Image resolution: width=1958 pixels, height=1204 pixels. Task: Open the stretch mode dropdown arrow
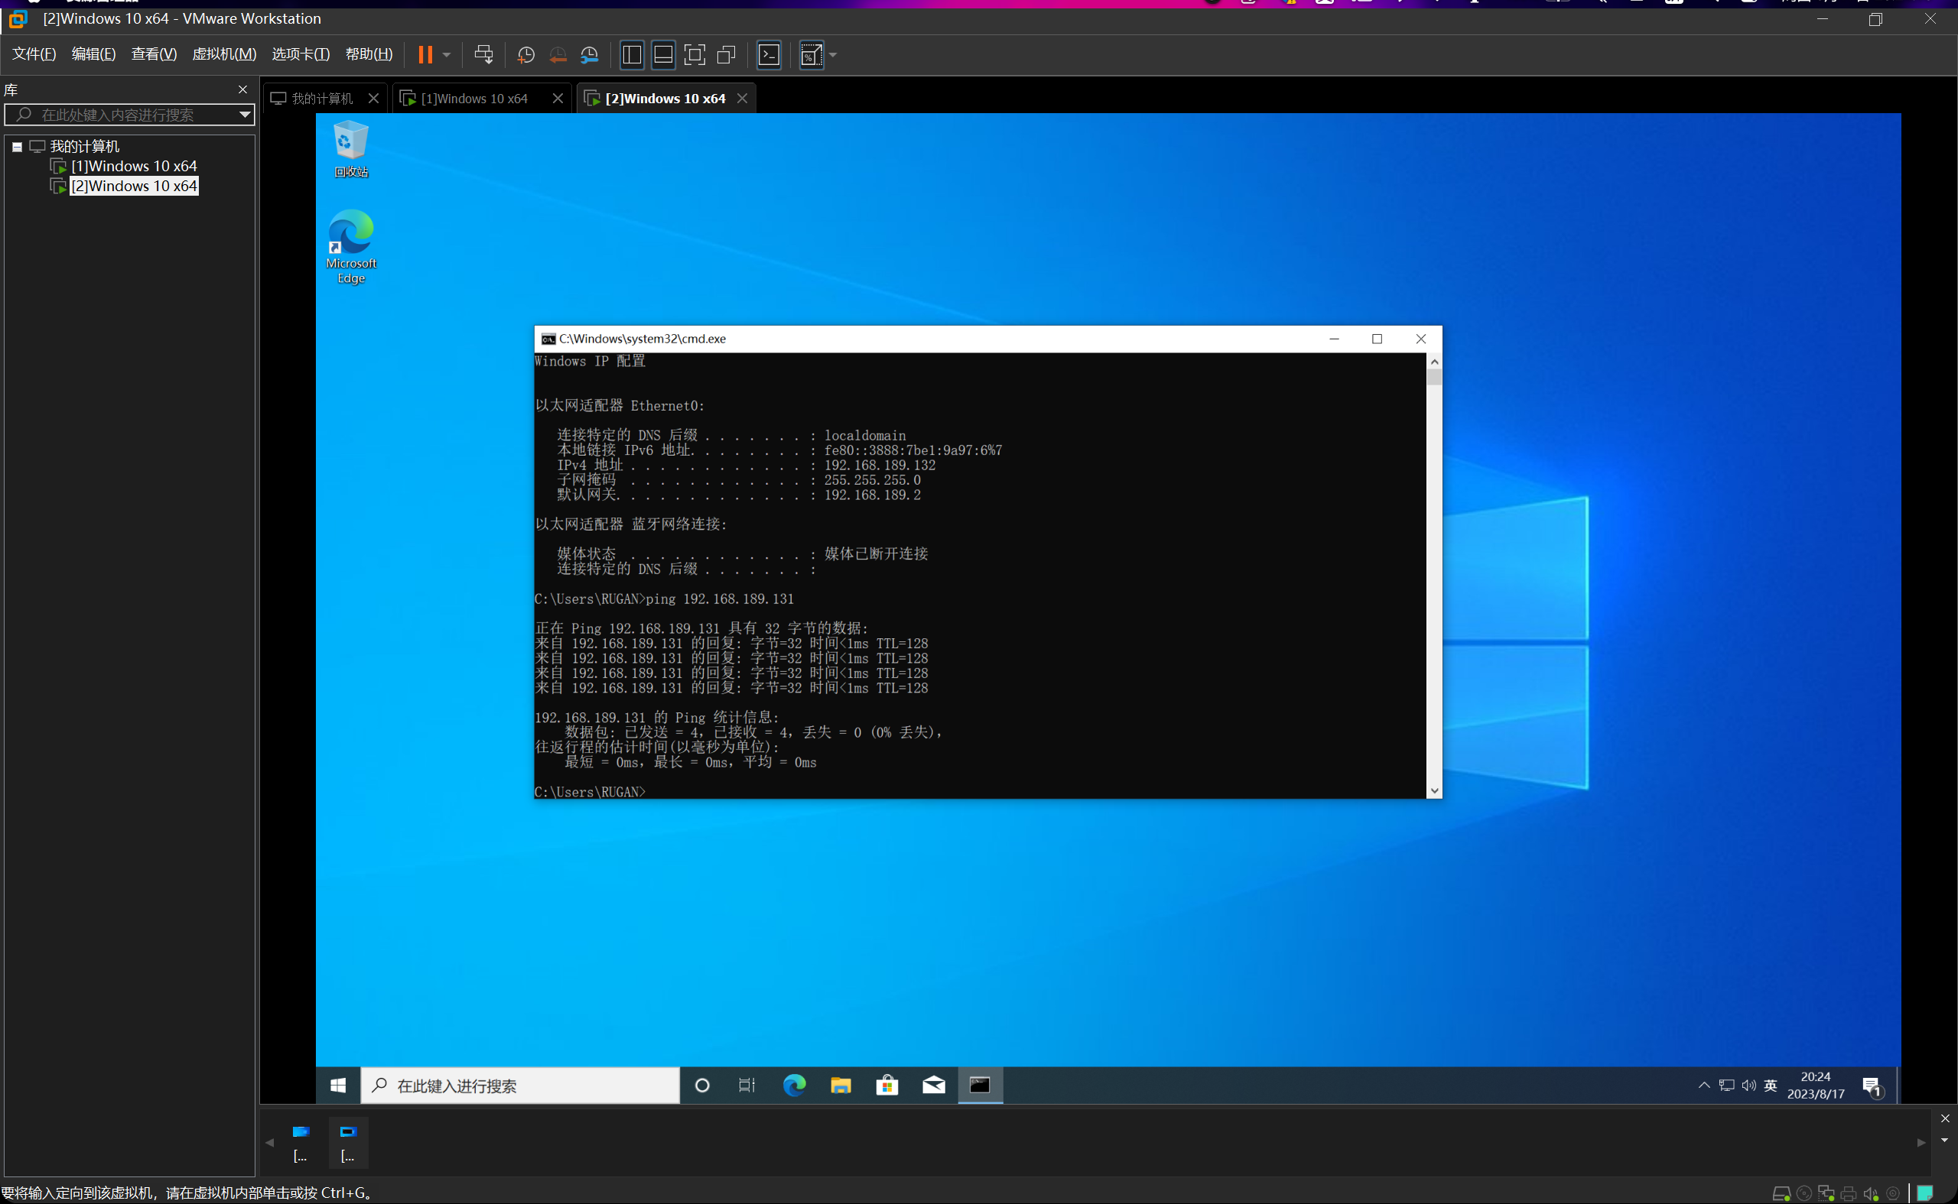coord(833,55)
